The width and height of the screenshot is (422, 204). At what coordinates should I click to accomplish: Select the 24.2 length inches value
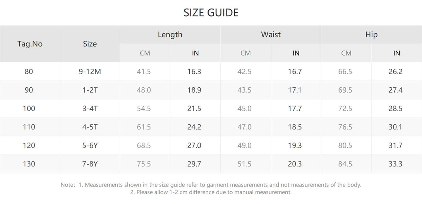194,127
